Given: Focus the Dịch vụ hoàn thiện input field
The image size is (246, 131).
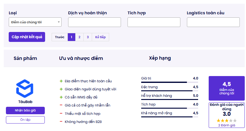Looking at the screenshot, I should (95, 22).
